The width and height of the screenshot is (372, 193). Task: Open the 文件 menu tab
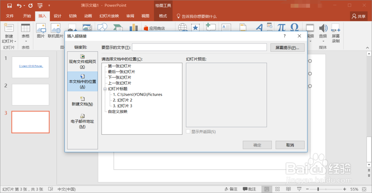[10, 16]
